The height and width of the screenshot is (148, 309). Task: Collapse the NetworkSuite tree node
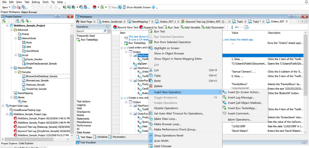pyautogui.click(x=15, y=38)
